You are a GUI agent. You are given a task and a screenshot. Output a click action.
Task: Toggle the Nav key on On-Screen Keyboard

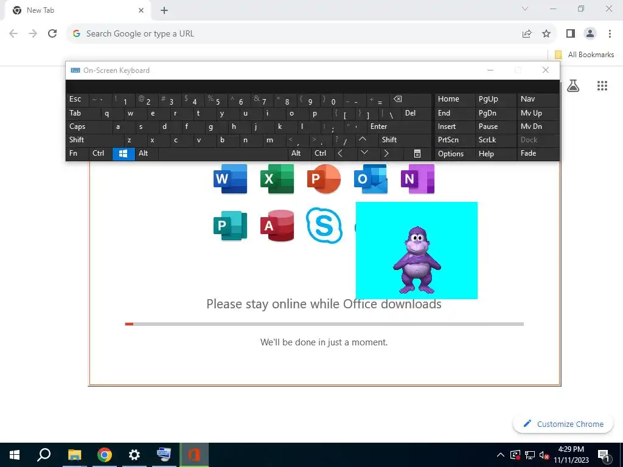[x=538, y=99]
